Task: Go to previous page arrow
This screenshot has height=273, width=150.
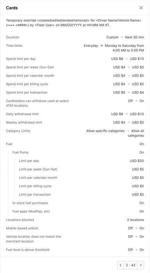Action: tap(120, 265)
